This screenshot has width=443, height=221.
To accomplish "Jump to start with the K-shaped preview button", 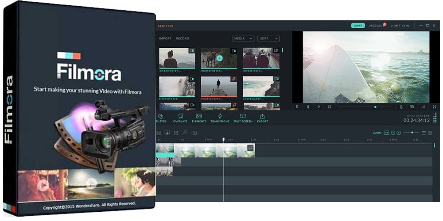I will (297, 107).
